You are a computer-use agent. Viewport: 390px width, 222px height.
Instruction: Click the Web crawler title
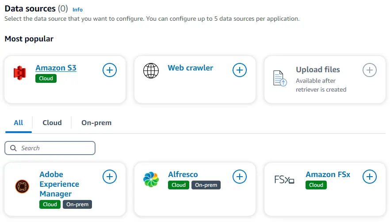(x=190, y=68)
